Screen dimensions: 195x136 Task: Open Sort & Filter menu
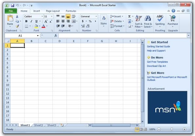(x=139, y=21)
